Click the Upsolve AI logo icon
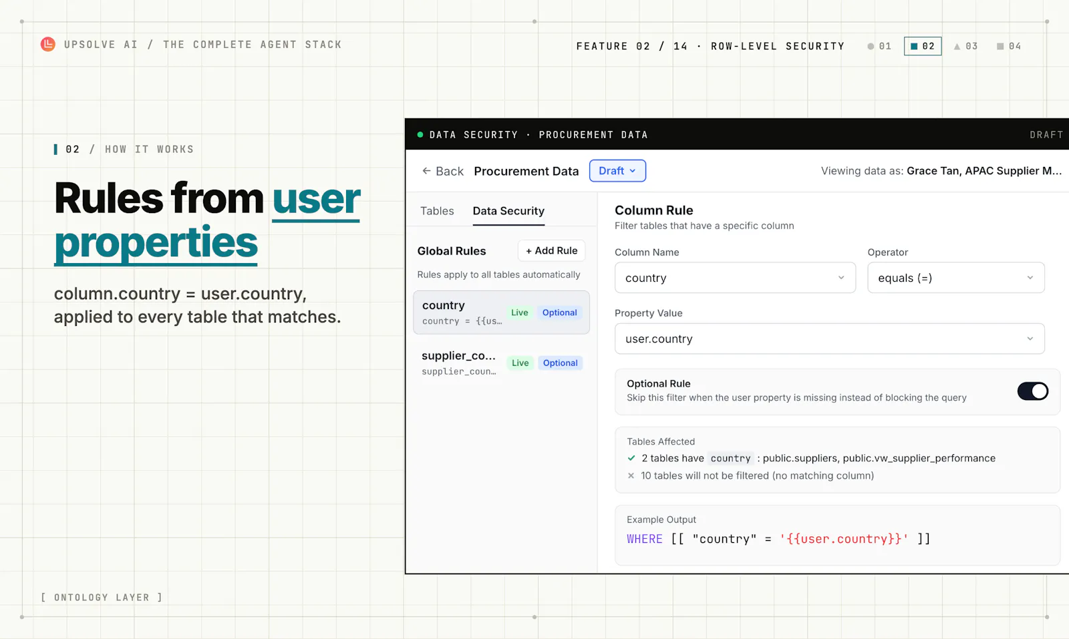This screenshot has height=639, width=1069. pos(48,45)
